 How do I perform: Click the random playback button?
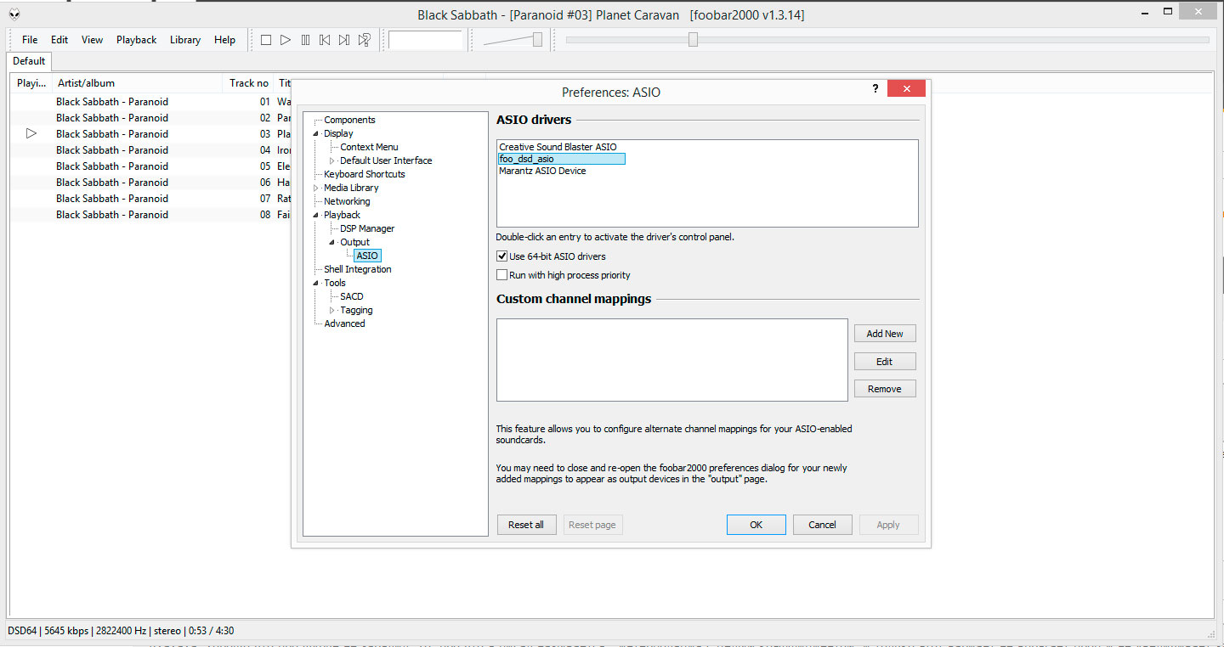tap(364, 40)
